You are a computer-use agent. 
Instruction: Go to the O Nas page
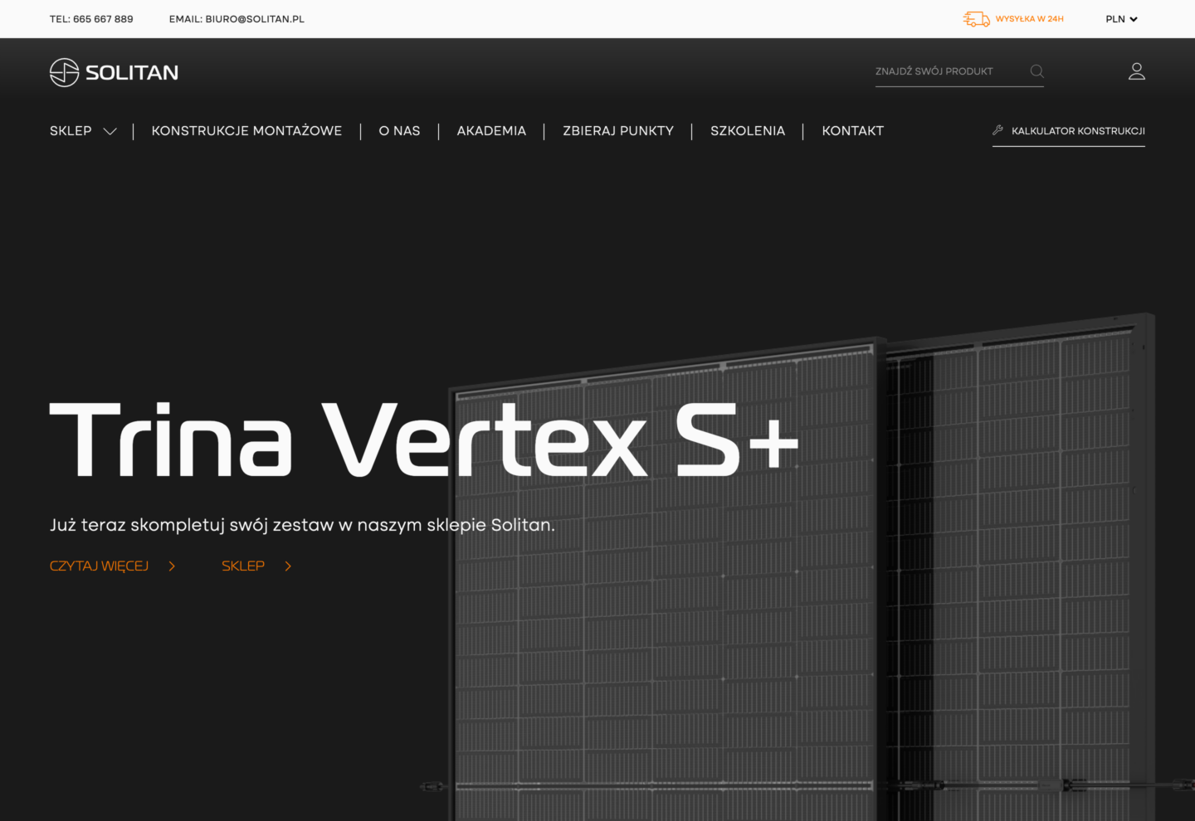tap(399, 131)
